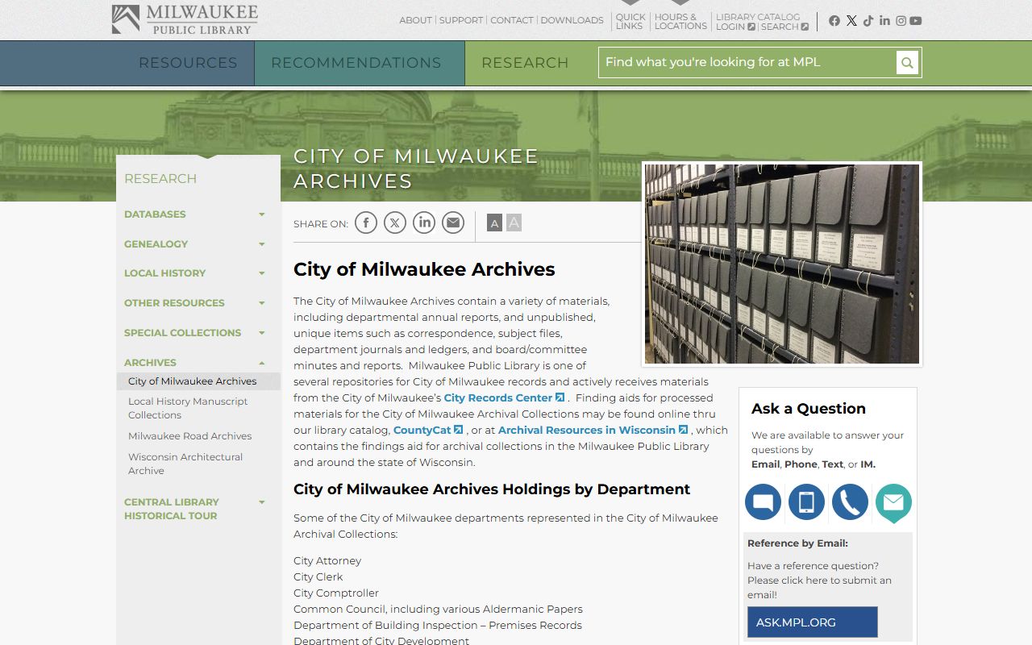Click the Text link in Ask a Question

click(832, 464)
